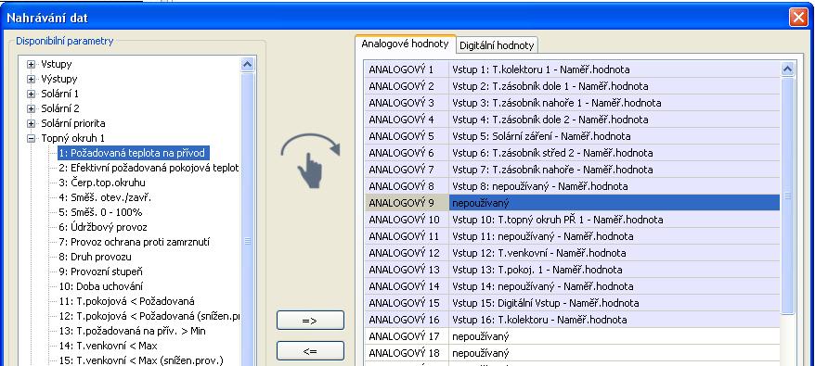Select Solární priorita tree label

73,123
